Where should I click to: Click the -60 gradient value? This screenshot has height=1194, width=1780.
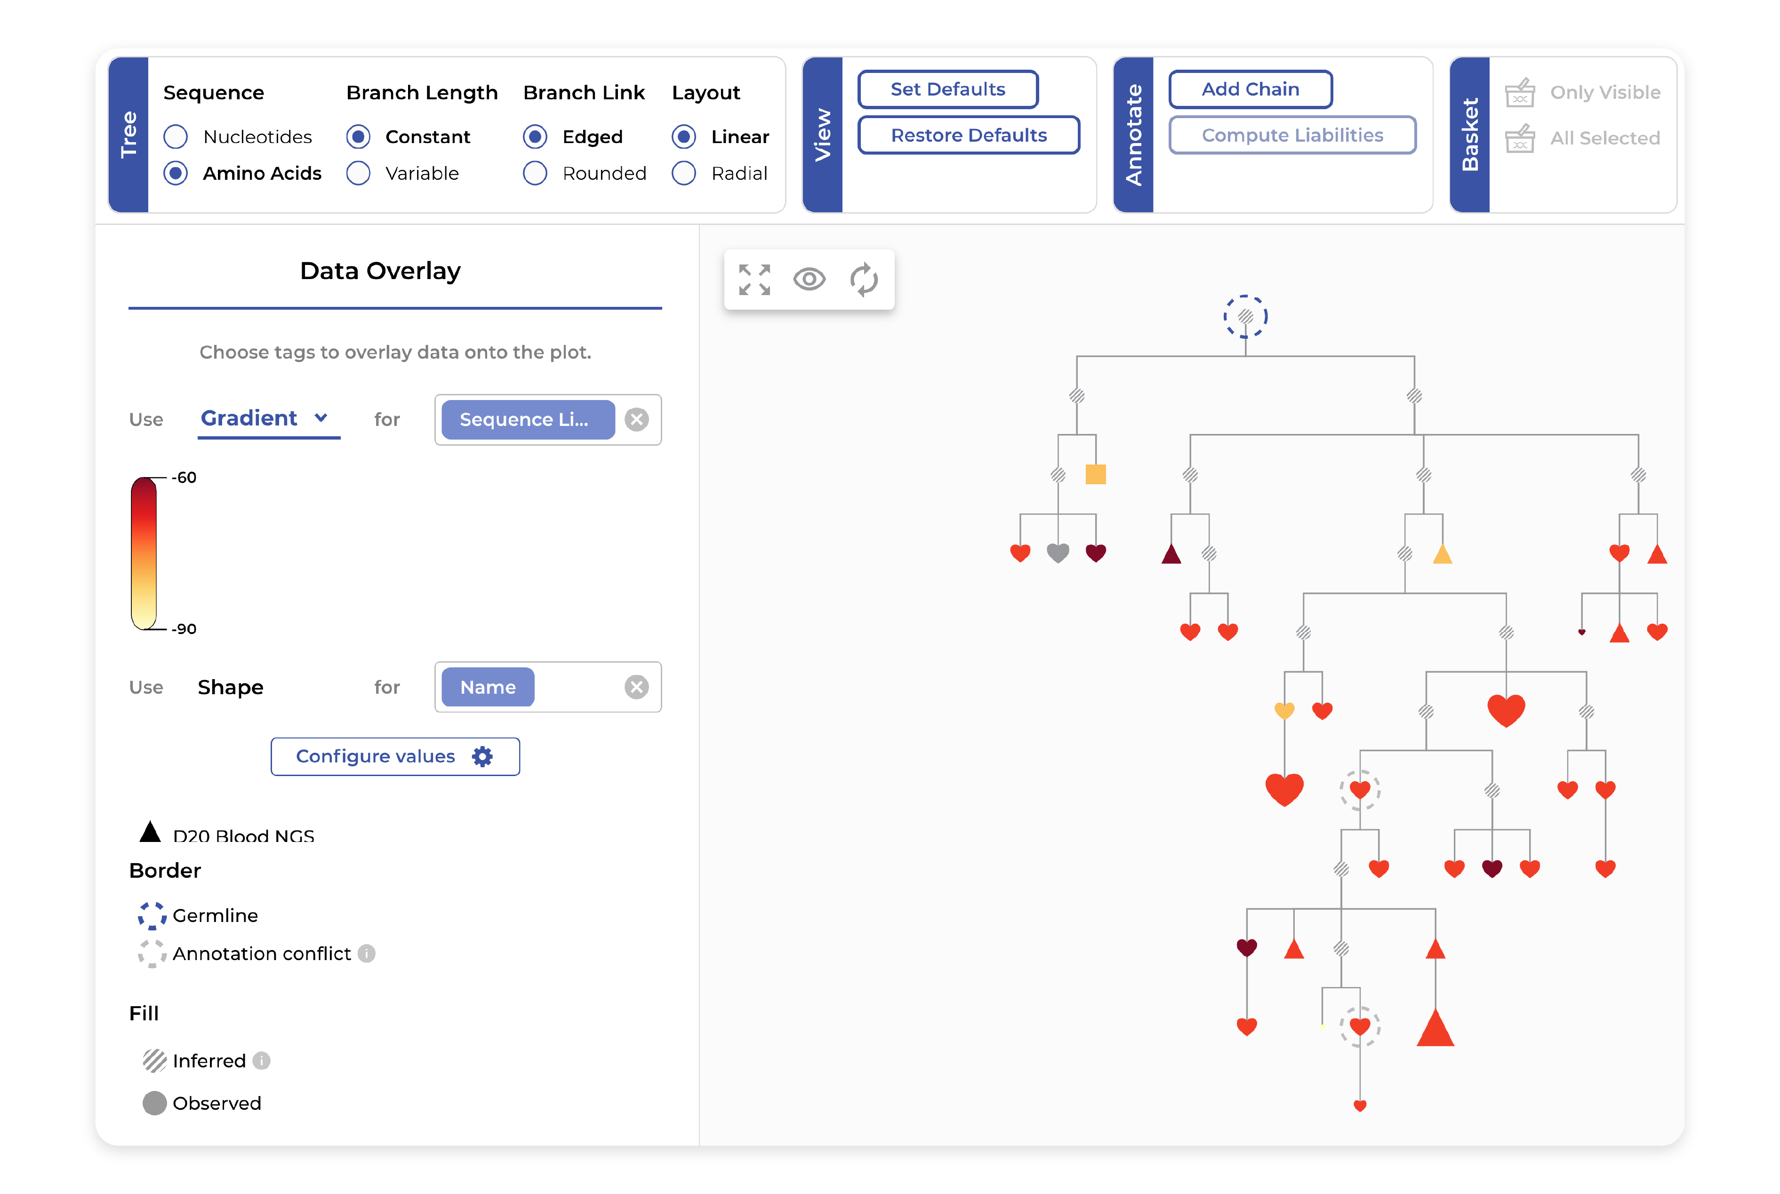[x=184, y=477]
